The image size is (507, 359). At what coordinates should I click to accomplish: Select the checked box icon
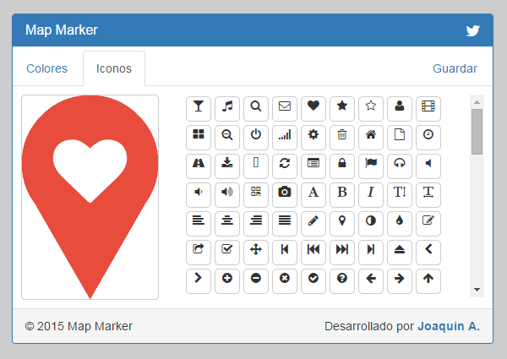click(x=227, y=253)
